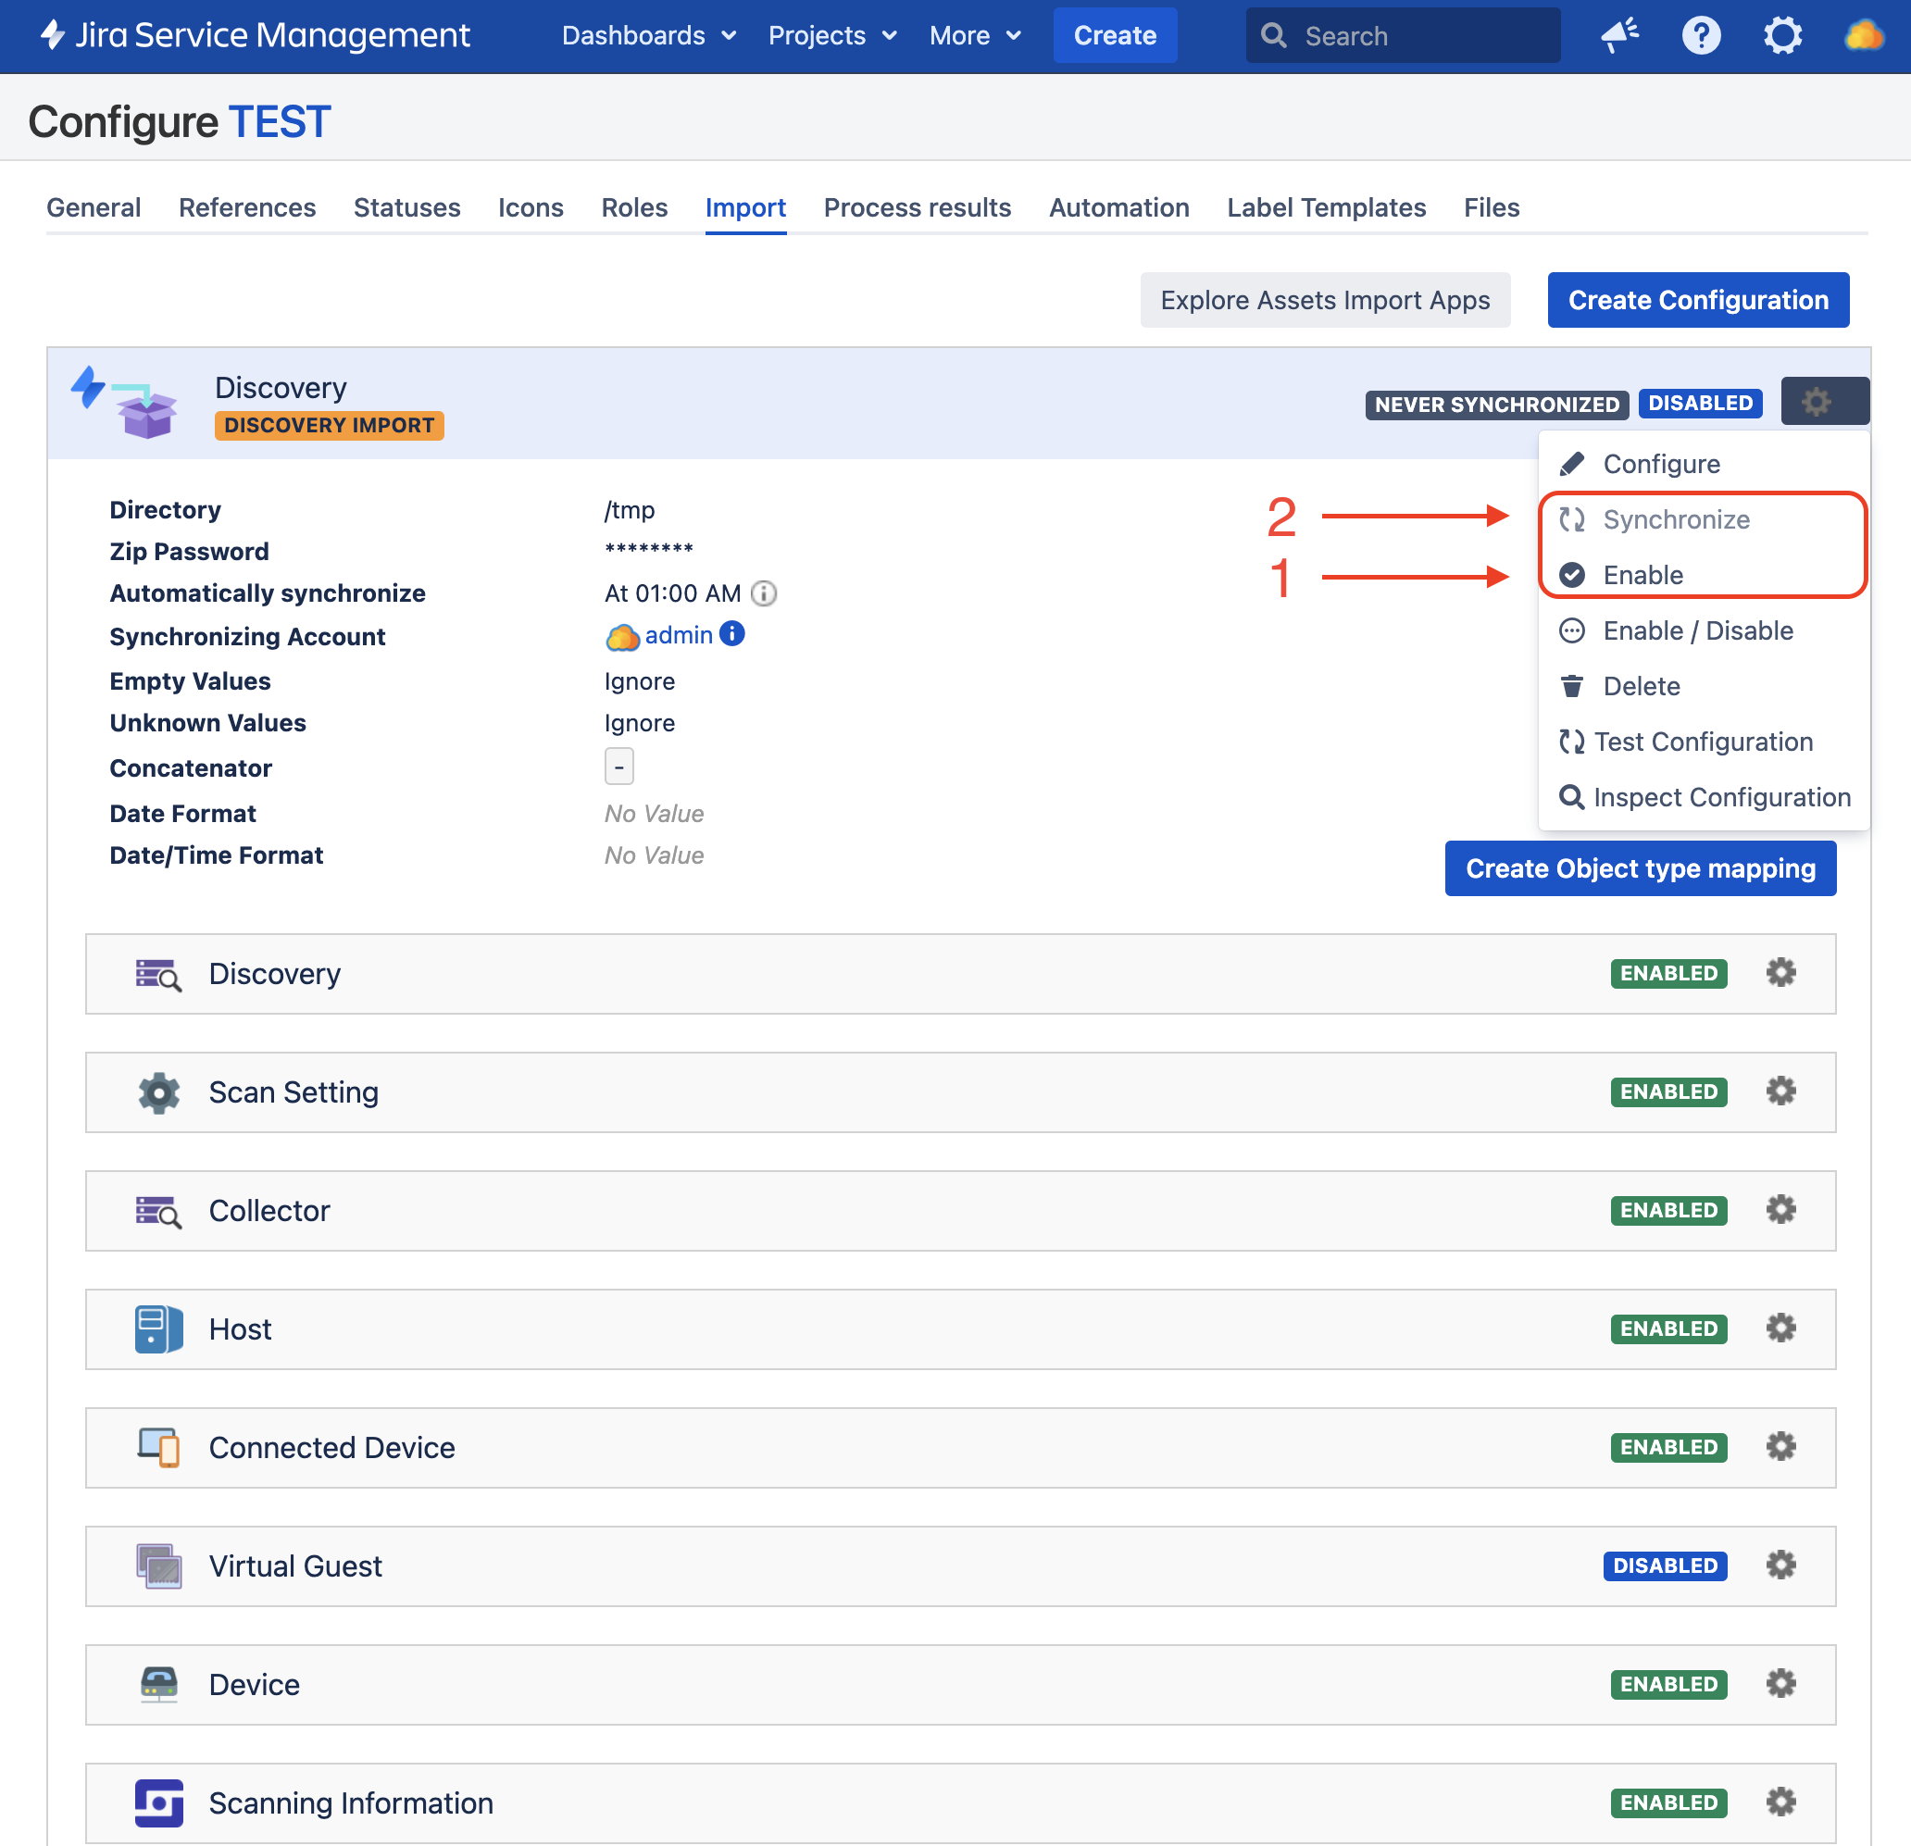
Task: Click the /tmp directory value
Action: [630, 510]
